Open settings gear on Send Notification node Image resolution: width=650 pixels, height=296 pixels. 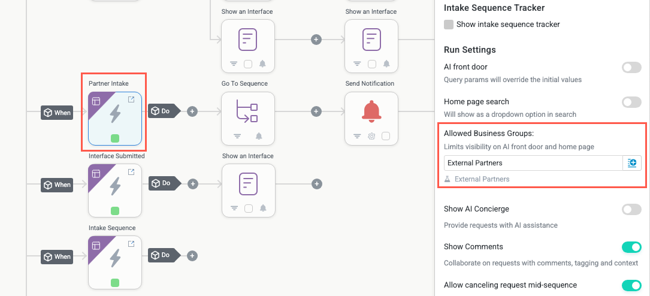[x=371, y=136]
